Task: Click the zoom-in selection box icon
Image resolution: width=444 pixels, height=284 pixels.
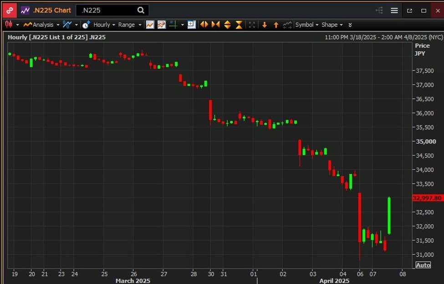Action: 191,25
